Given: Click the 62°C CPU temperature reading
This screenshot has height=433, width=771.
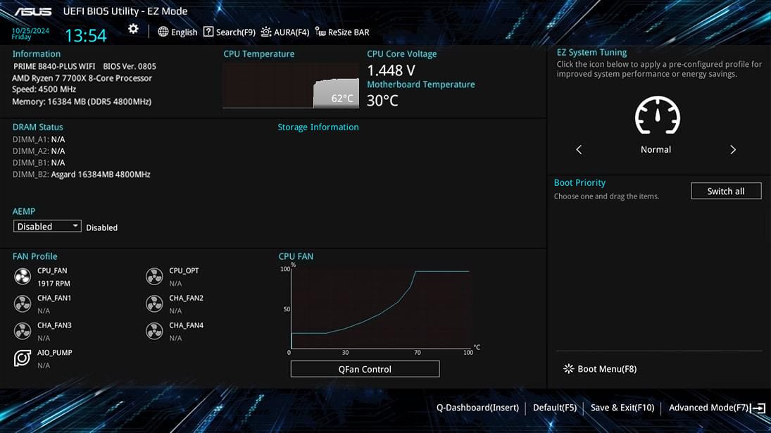Looking at the screenshot, I should (342, 99).
